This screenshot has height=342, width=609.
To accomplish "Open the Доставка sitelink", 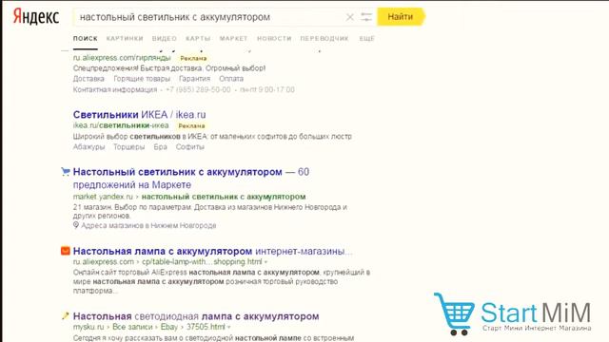I will pos(88,79).
